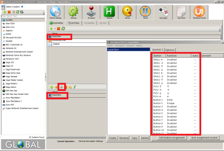This screenshot has height=151, width=224.
Task: Refresh the systems list
Action: point(18,12)
